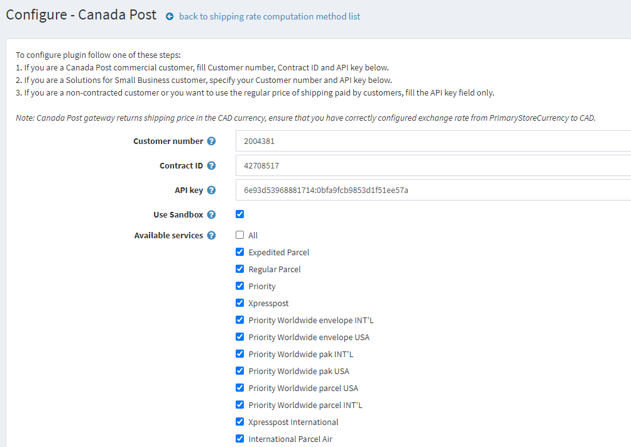Uncheck the International Parcel Air checkbox
This screenshot has height=447, width=631.
tap(240, 438)
